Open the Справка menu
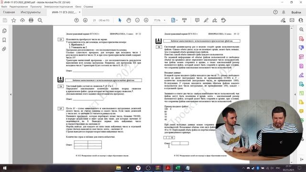The height and width of the screenshot is (172, 306). pos(88,7)
